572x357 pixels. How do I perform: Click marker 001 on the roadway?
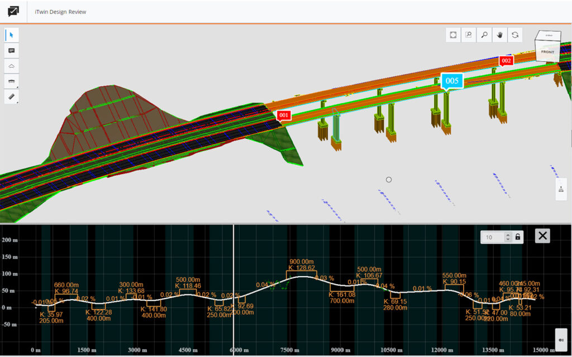click(x=283, y=115)
